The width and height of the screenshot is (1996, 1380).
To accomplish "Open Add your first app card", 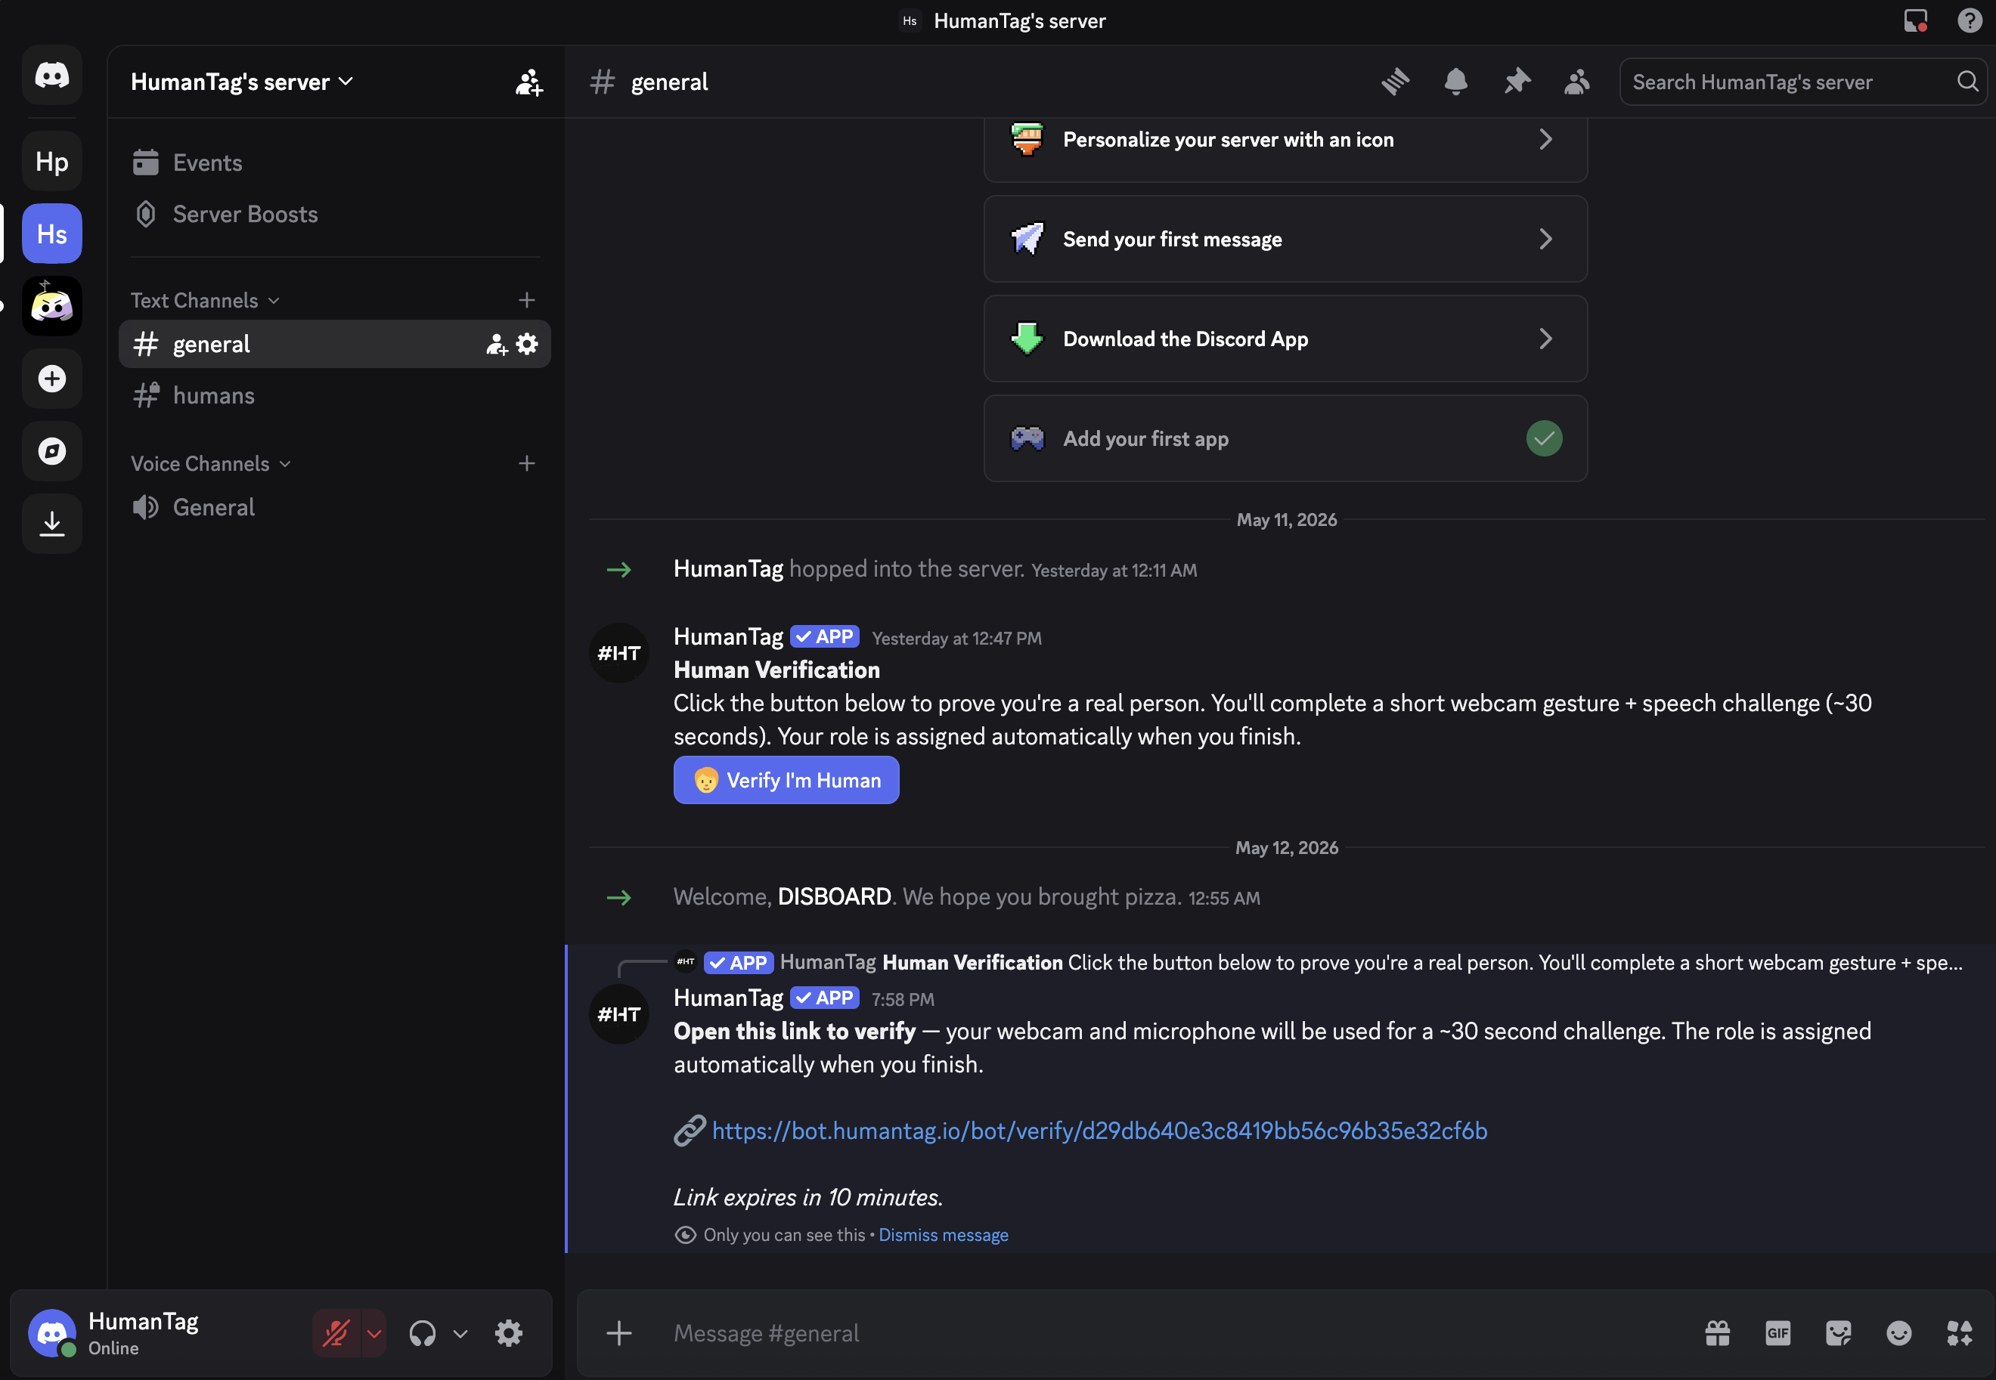I will pos(1285,438).
